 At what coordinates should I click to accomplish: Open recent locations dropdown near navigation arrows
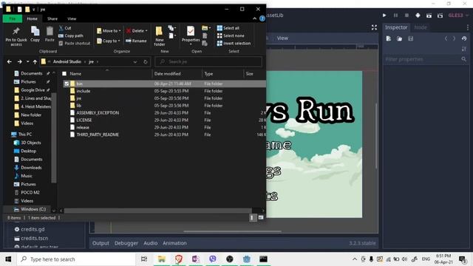coord(27,62)
